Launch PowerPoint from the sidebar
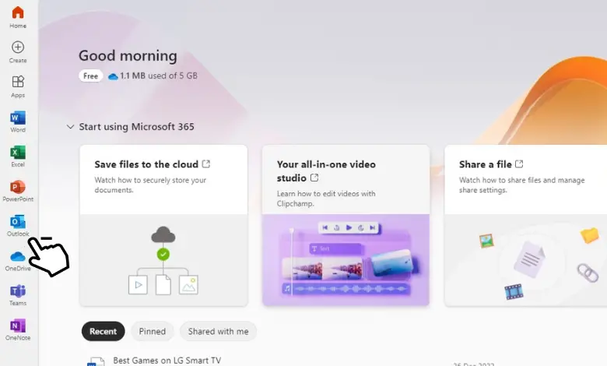 tap(18, 191)
